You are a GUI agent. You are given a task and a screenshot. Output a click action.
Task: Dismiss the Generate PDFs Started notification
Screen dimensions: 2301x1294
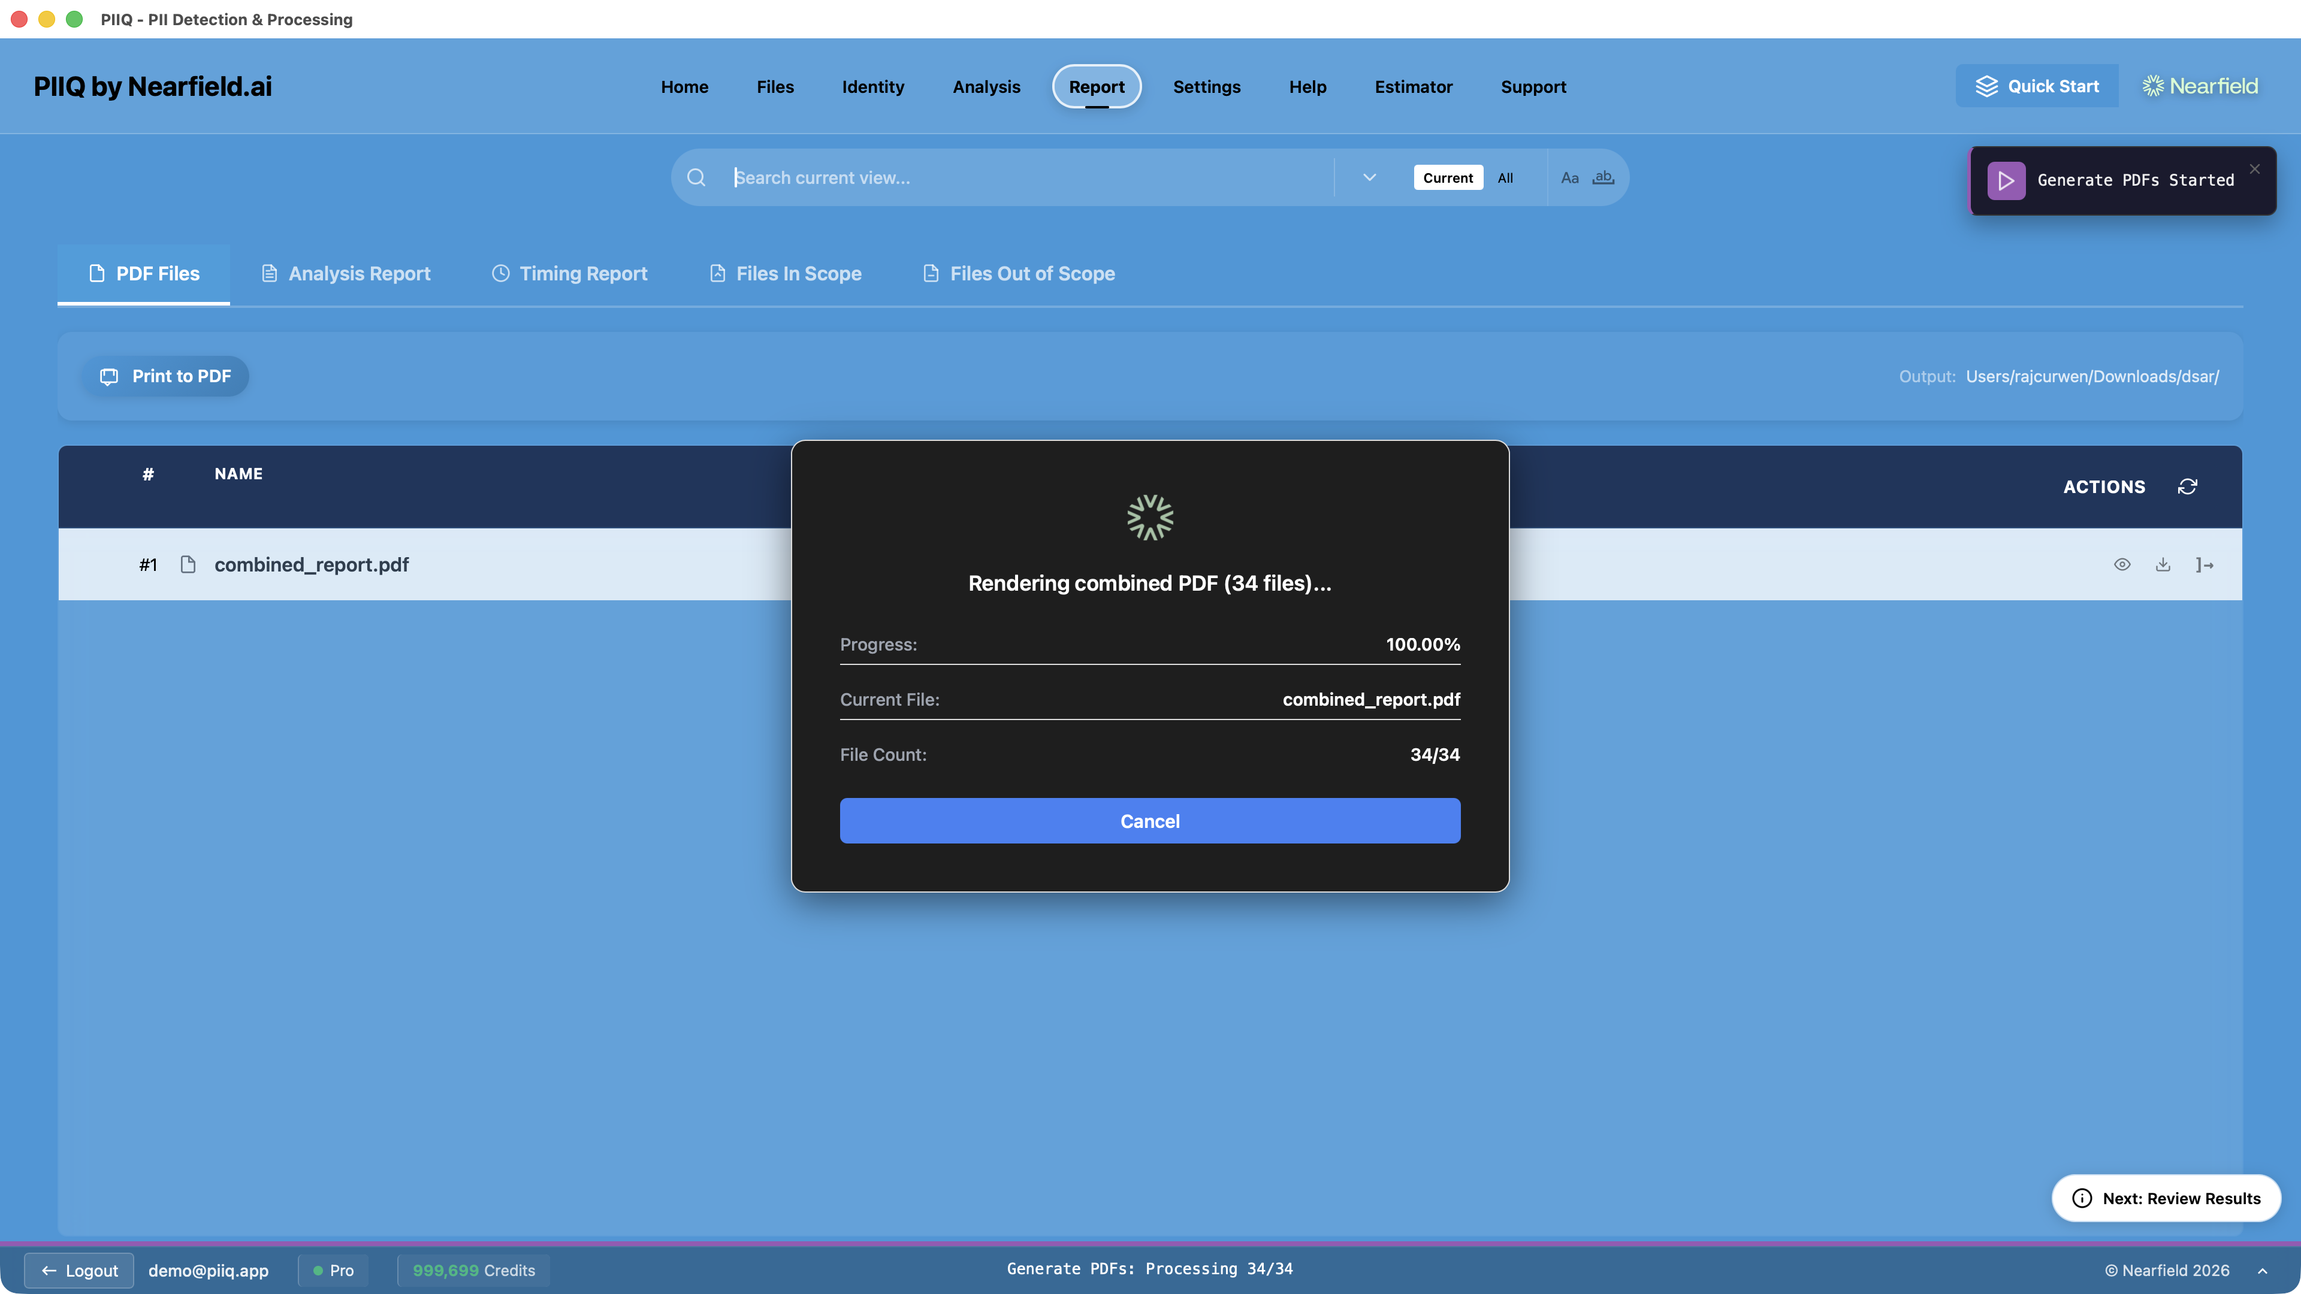click(x=2254, y=169)
